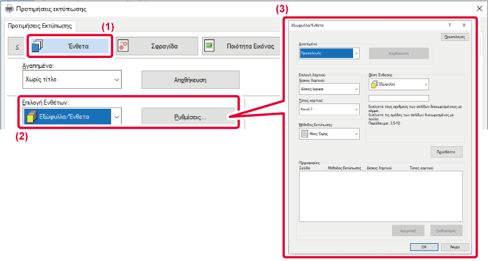Click the help question mark in dialog
The image size is (488, 261).
pos(450,25)
